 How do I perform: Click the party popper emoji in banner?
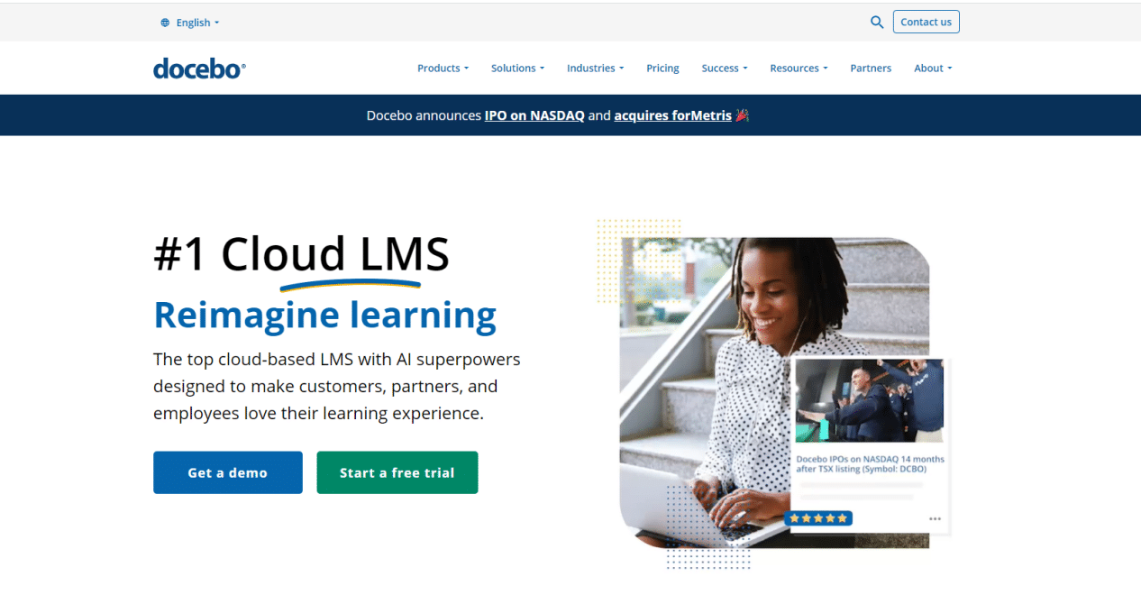pos(743,115)
